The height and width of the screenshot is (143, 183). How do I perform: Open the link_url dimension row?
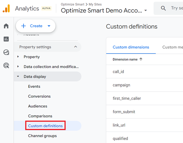(x=145, y=125)
